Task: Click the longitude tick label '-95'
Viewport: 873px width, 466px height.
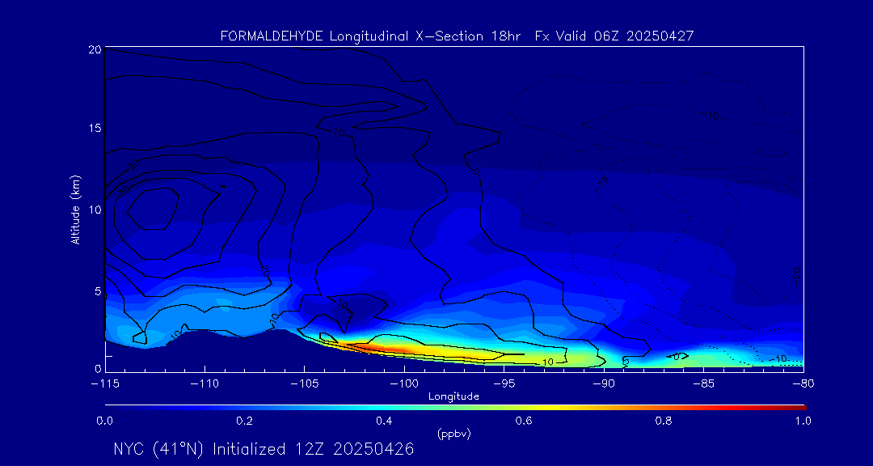Action: (x=504, y=384)
